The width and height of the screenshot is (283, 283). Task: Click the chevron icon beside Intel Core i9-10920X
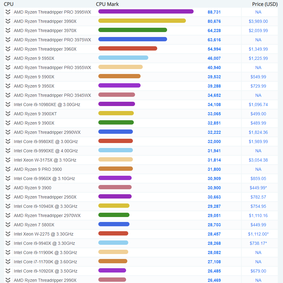tap(8, 271)
